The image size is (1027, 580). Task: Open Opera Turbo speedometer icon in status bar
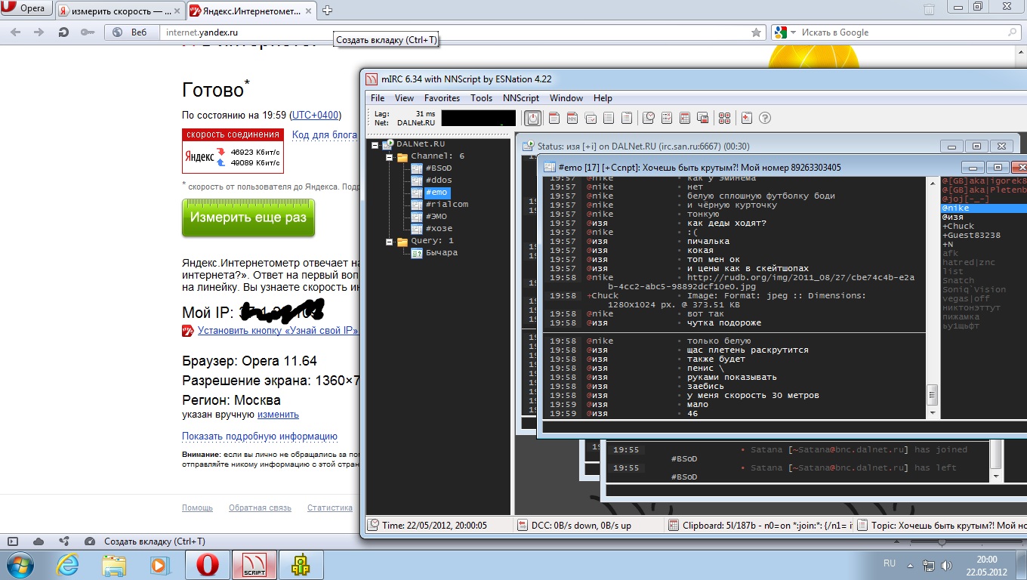click(x=90, y=541)
